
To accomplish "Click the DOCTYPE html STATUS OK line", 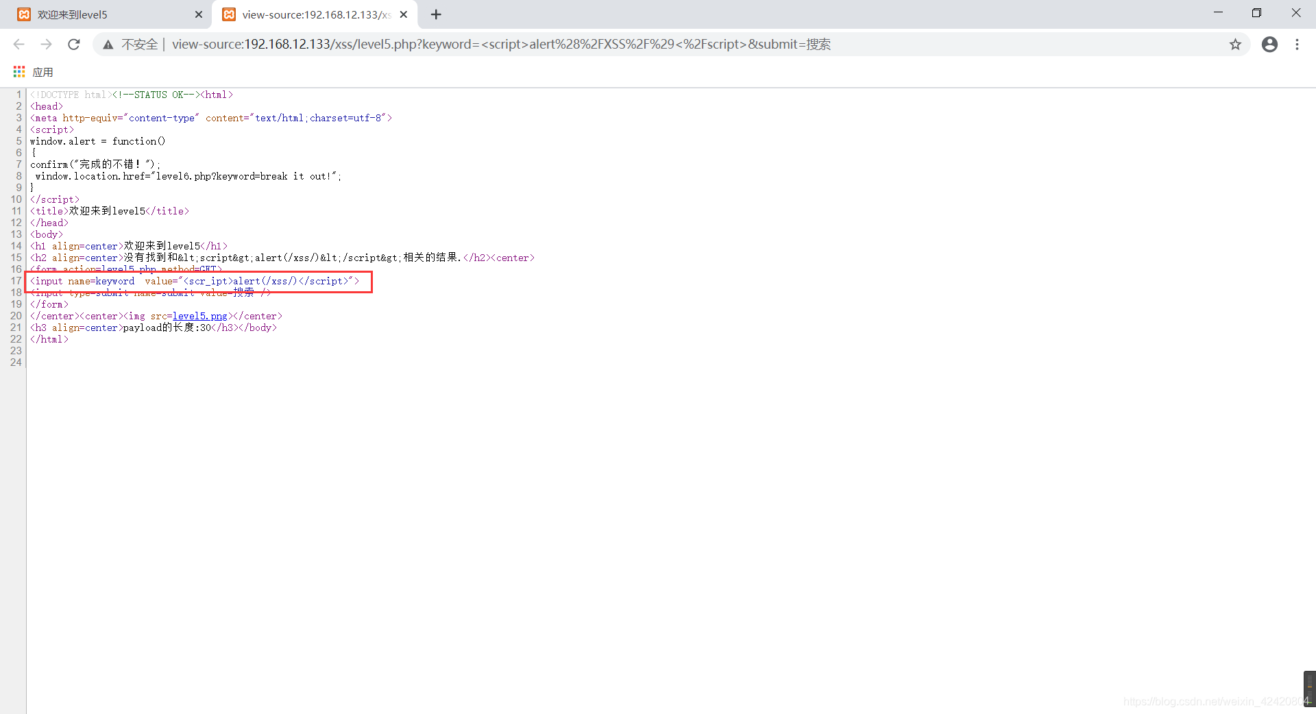I will (132, 95).
